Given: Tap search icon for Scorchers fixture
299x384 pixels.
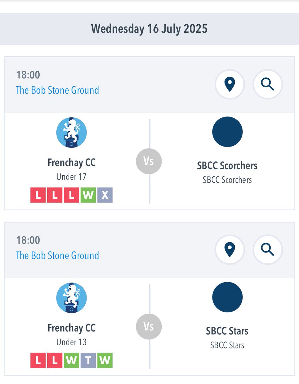Looking at the screenshot, I should 268,84.
